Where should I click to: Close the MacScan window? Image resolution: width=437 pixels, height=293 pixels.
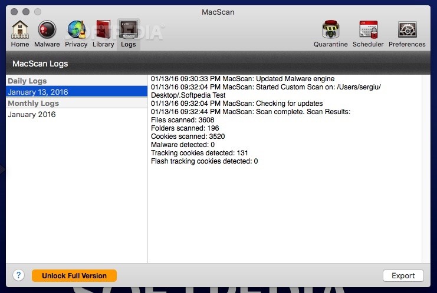(14, 12)
